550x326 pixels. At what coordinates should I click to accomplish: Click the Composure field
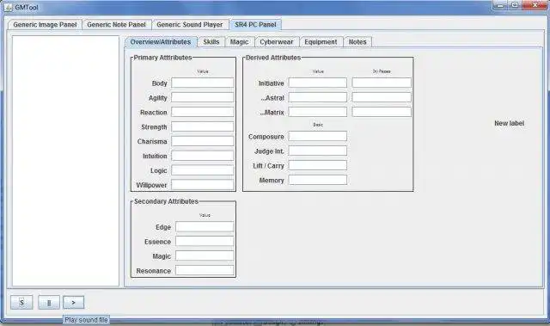(318, 136)
